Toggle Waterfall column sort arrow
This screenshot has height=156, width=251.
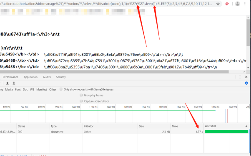pyautogui.click(x=246, y=126)
